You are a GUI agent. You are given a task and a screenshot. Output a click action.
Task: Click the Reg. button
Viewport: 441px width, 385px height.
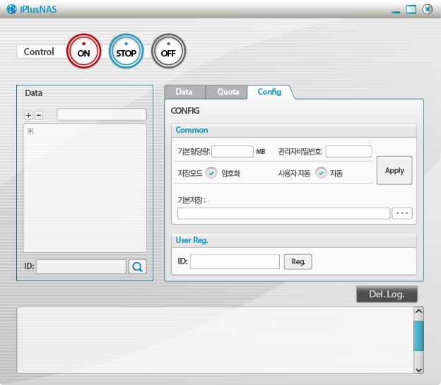point(298,261)
